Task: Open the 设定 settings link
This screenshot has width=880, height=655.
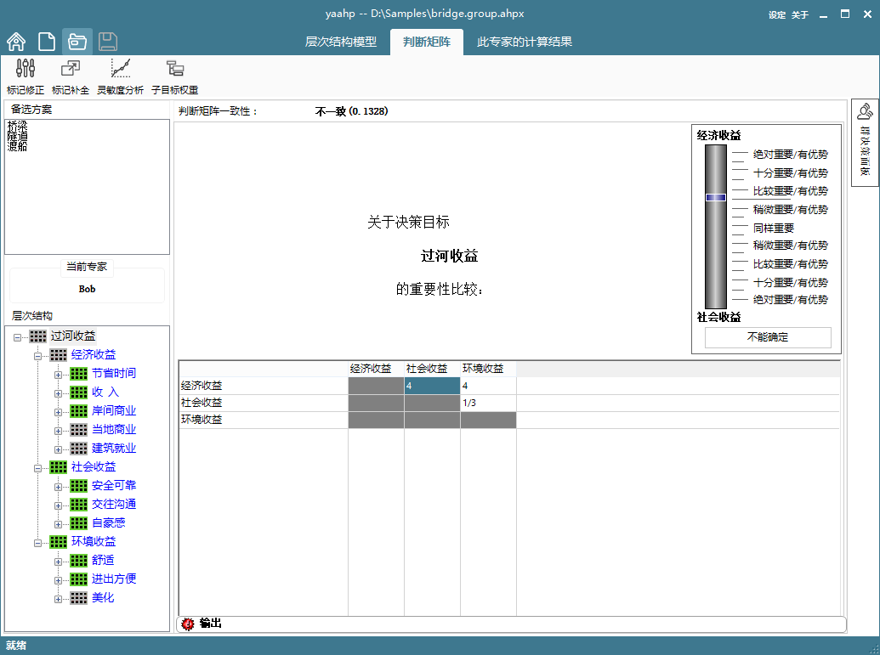Action: pyautogui.click(x=777, y=15)
